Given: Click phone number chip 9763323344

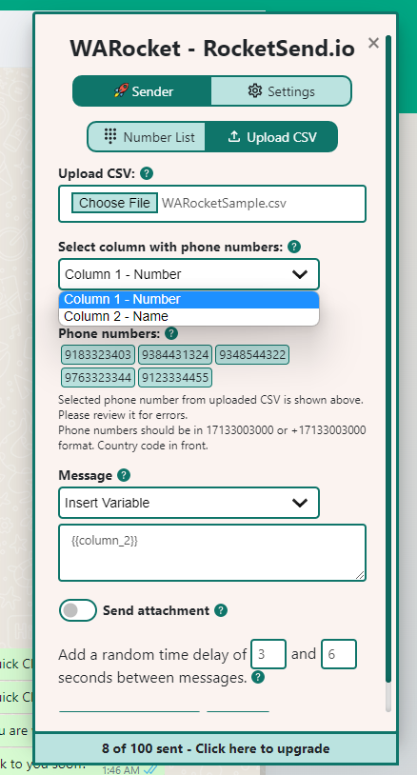Looking at the screenshot, I should coord(98,378).
